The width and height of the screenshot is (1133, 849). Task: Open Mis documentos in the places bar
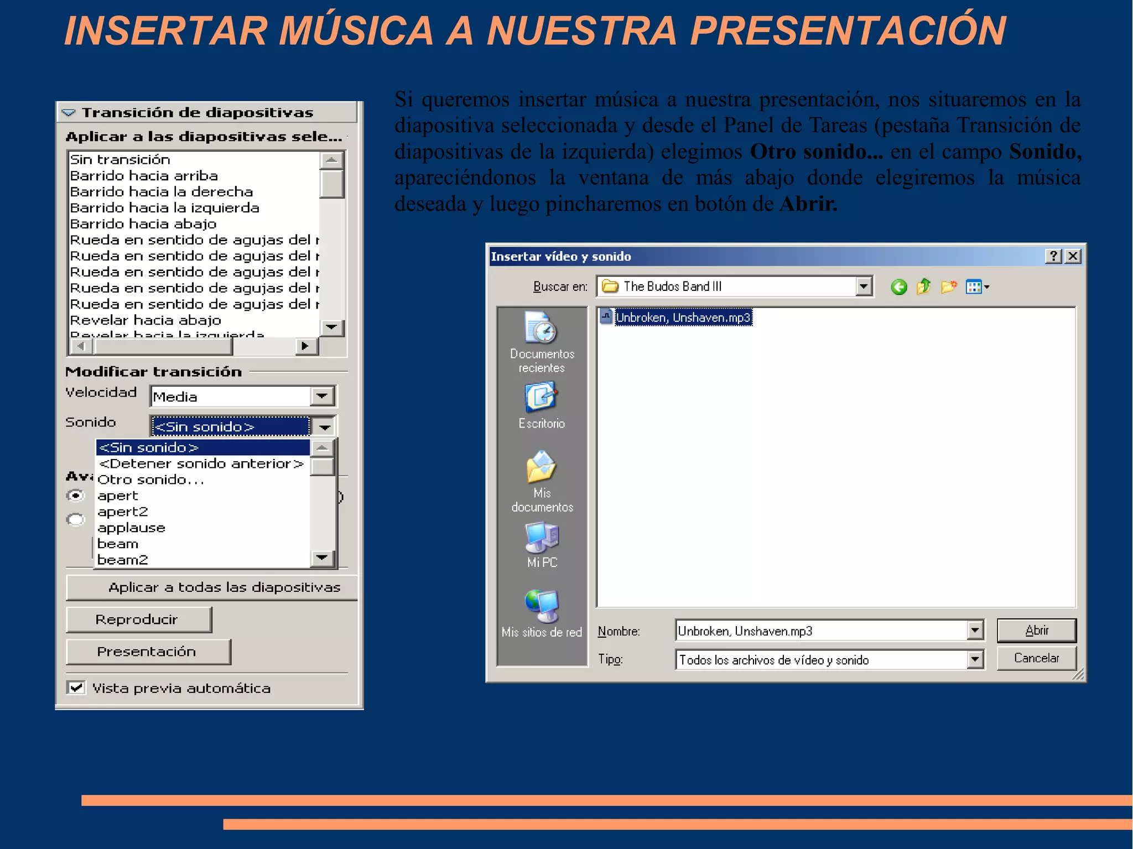pos(542,482)
